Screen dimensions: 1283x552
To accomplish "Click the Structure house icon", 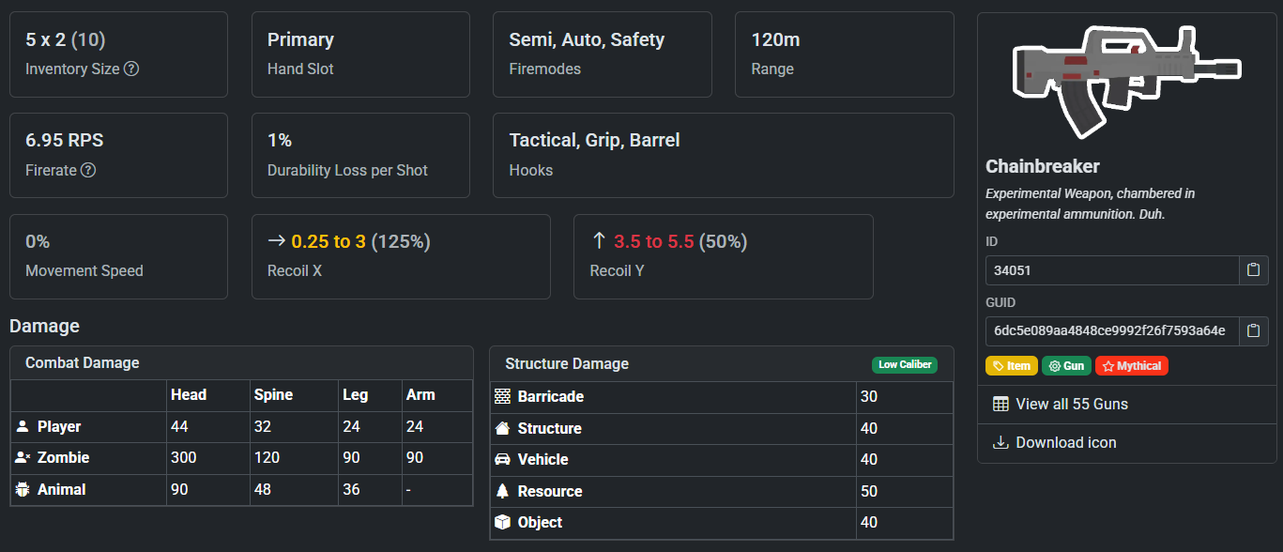I will point(502,428).
